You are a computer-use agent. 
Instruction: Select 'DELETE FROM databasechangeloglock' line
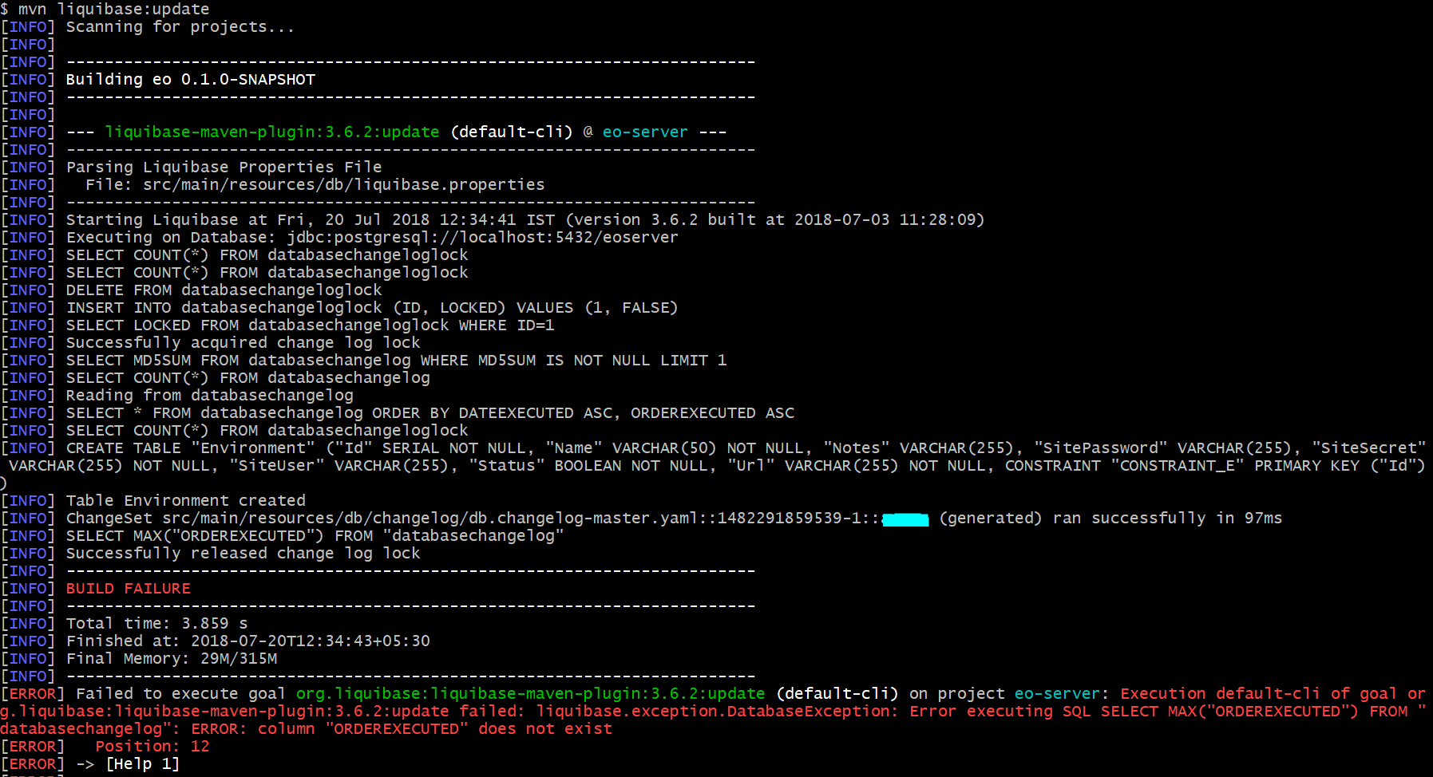pyautogui.click(x=224, y=290)
